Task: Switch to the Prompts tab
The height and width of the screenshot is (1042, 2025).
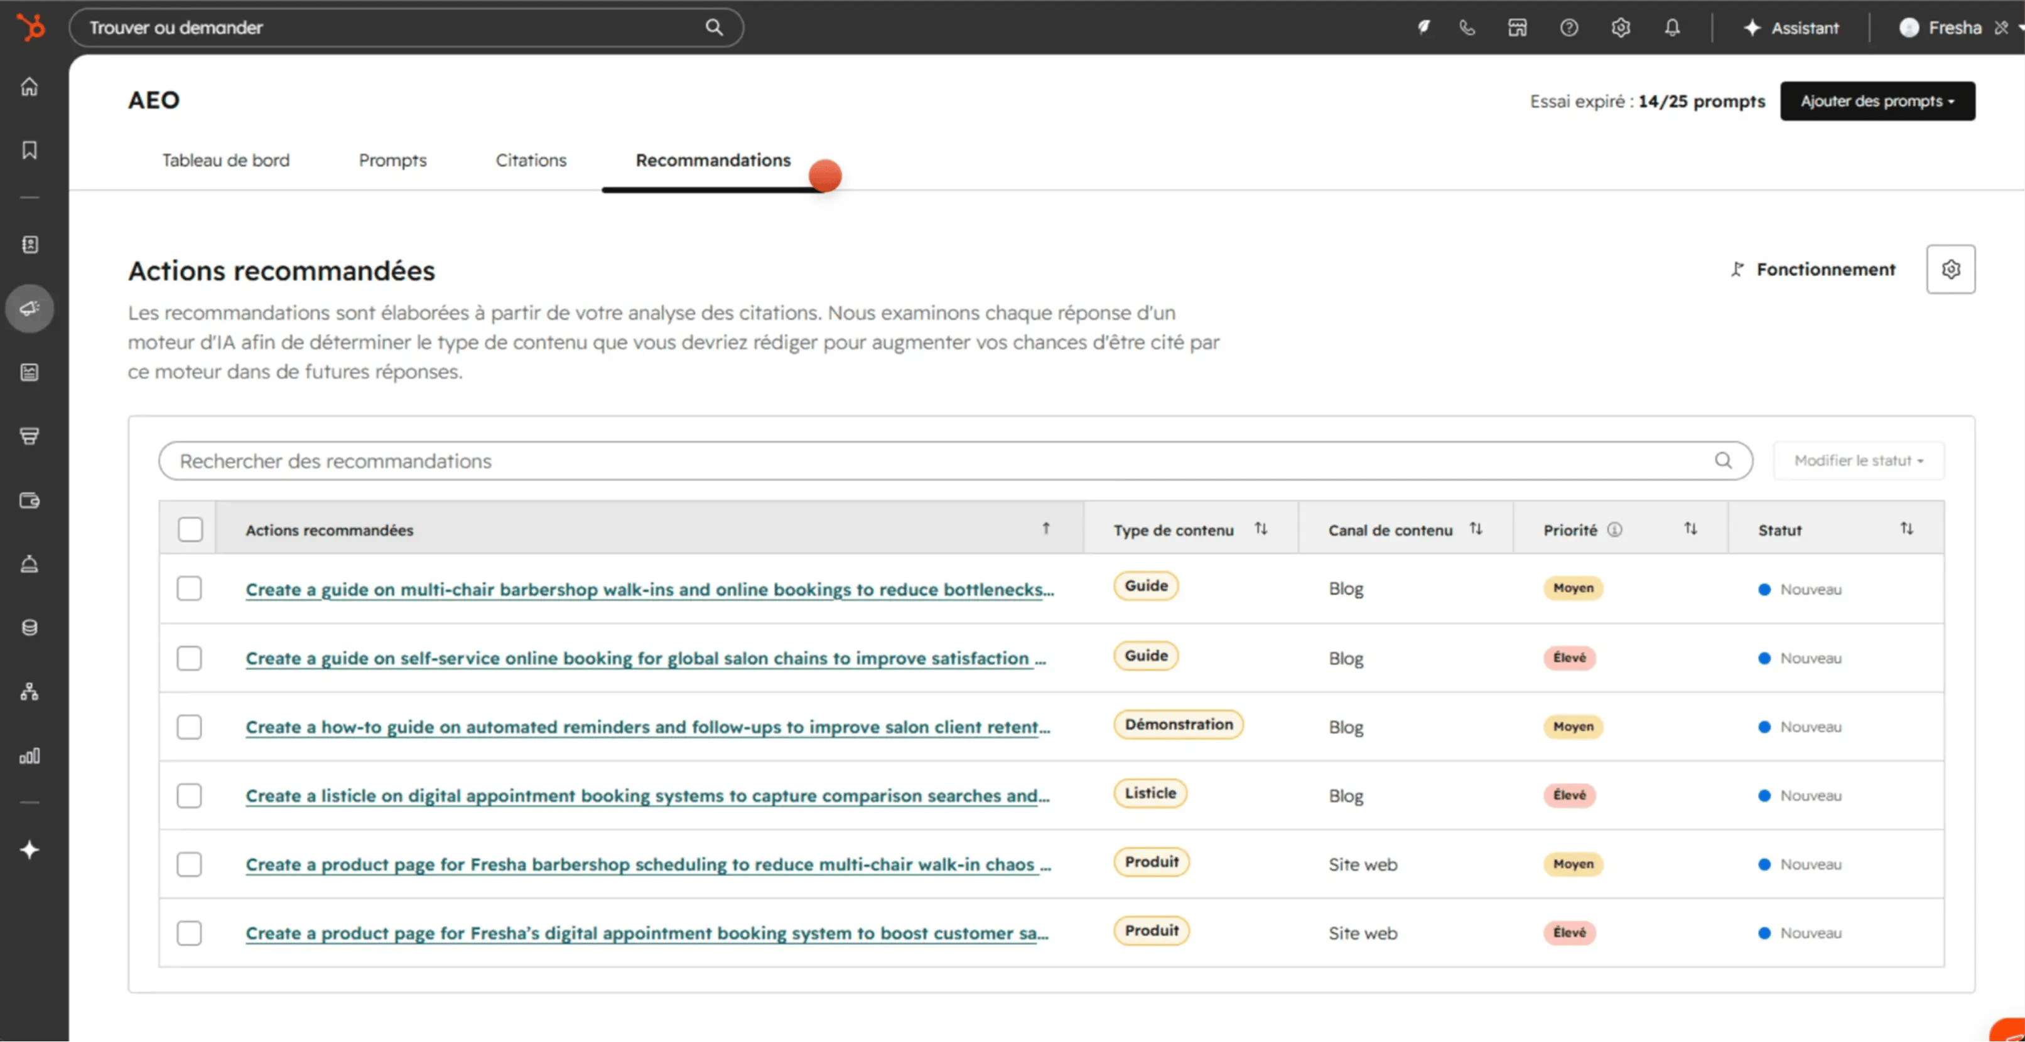Action: [392, 160]
